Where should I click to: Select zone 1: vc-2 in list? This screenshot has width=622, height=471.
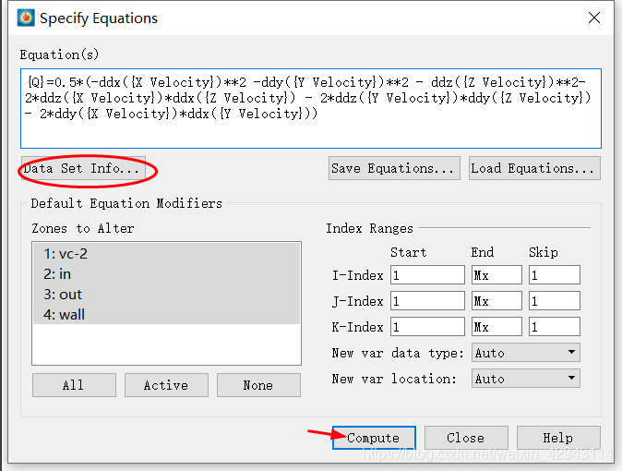(x=167, y=253)
